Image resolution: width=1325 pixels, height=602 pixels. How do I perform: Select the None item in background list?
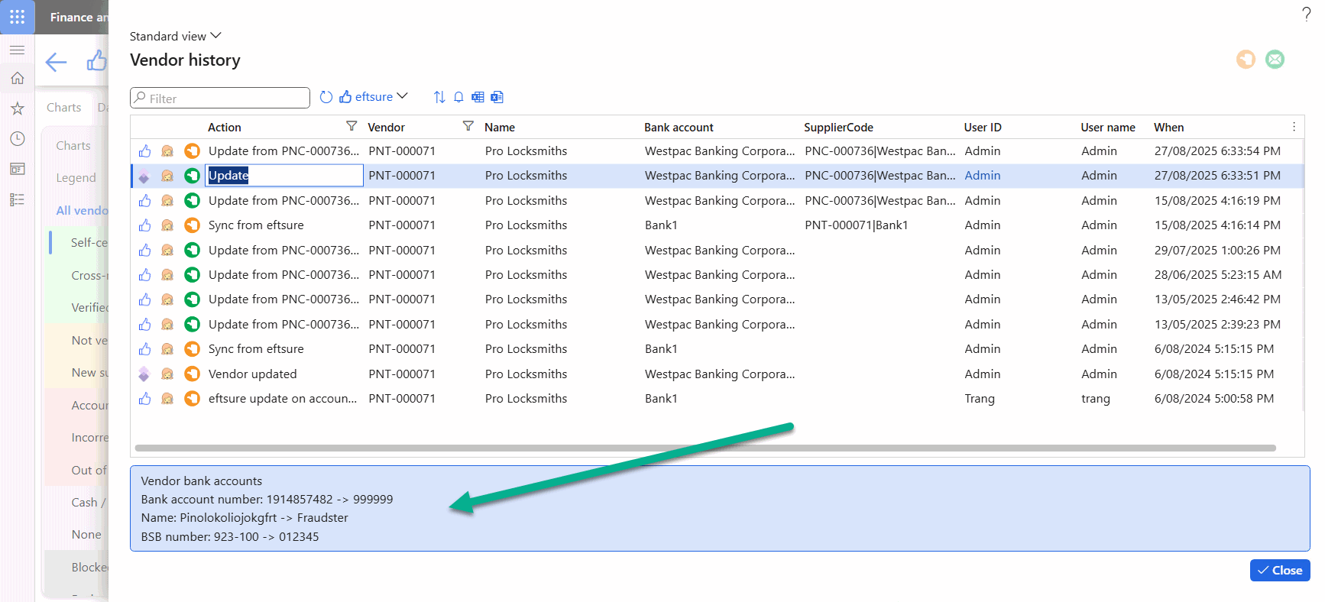coord(86,535)
